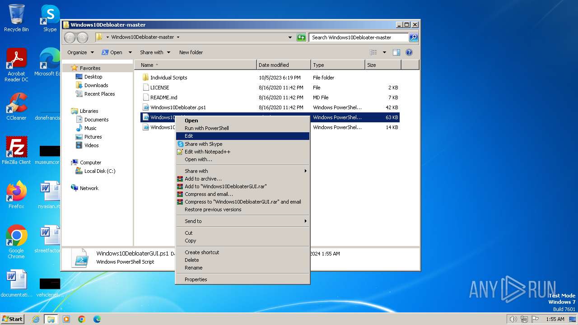
Task: Open Internet Explorer in taskbar
Action: pos(36,319)
